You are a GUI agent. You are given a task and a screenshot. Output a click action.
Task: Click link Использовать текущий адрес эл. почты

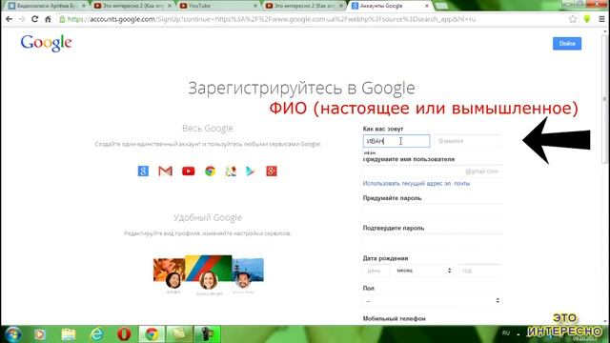point(417,183)
